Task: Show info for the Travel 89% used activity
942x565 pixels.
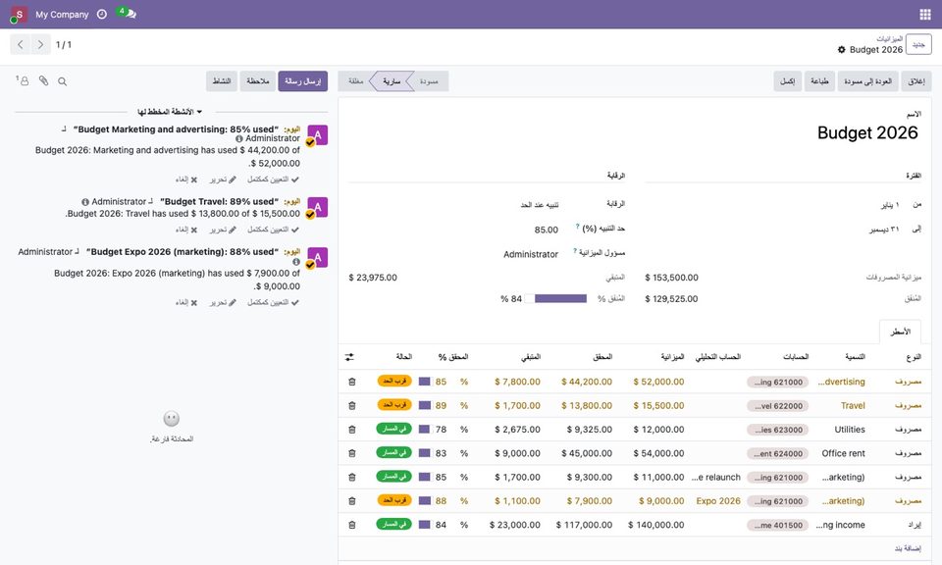Action: (x=85, y=202)
